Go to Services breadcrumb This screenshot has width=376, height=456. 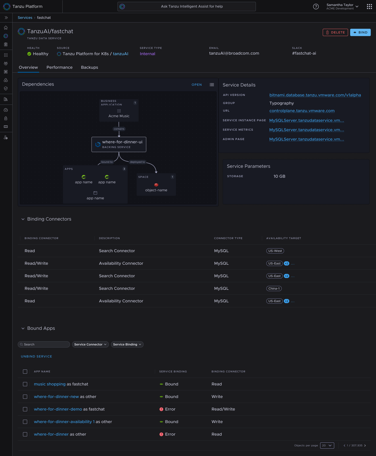pyautogui.click(x=25, y=18)
